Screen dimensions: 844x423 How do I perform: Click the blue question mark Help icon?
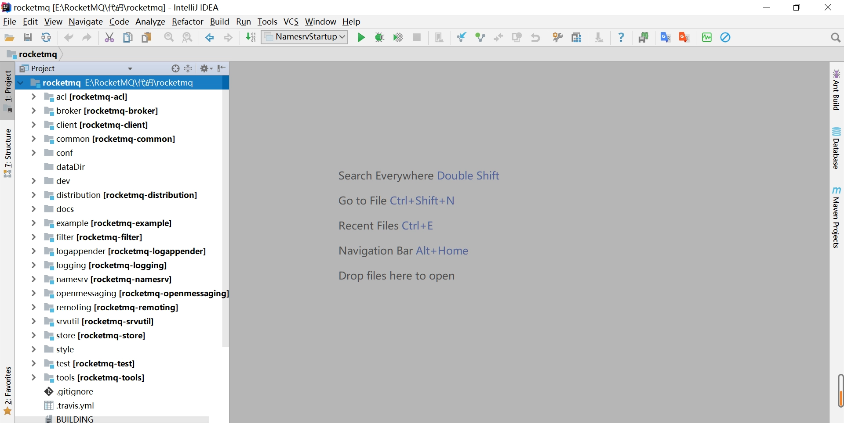(x=621, y=38)
